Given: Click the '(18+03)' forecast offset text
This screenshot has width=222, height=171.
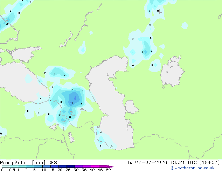Looking at the screenshot, I should [209, 163].
